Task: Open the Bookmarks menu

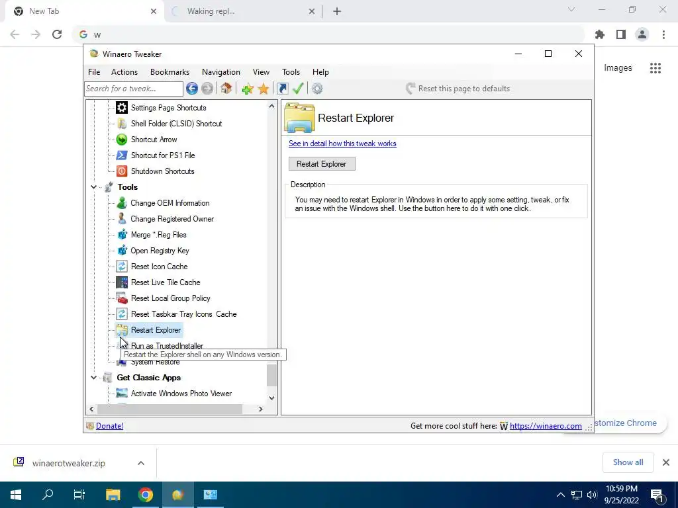Action: click(170, 72)
